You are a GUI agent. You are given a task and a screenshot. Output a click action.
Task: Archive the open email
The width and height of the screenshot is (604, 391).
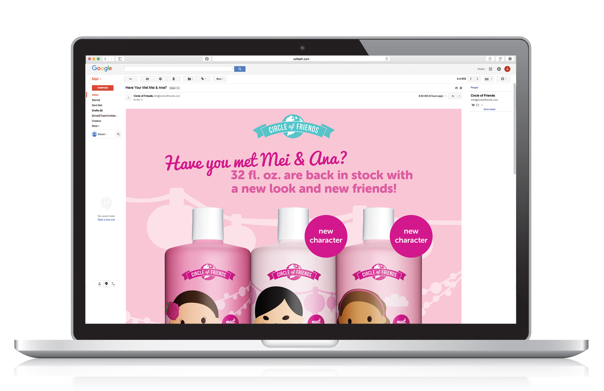coord(147,79)
